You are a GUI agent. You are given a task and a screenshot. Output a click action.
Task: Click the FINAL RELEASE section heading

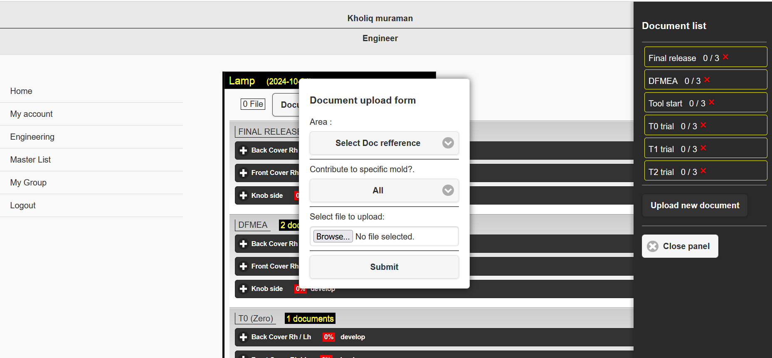[x=268, y=132]
